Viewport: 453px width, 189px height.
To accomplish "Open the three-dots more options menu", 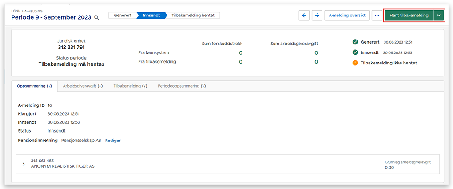I will 377,15.
